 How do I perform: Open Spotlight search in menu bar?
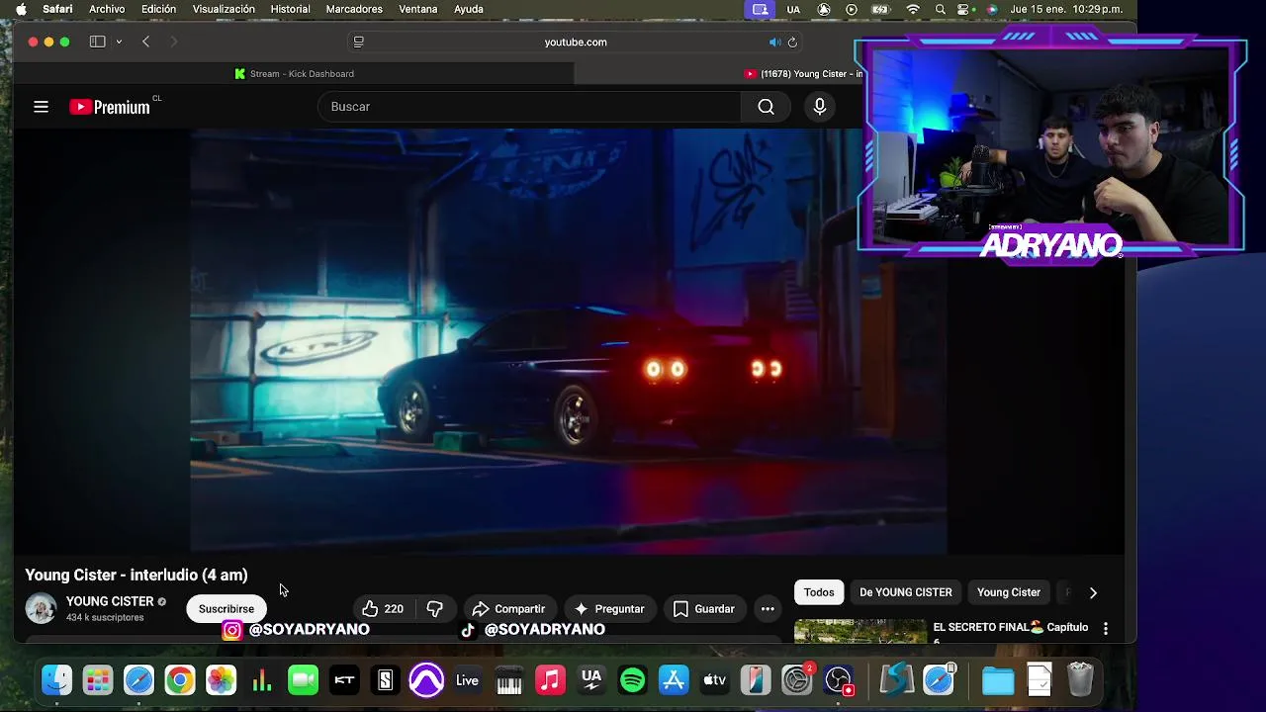pos(940,9)
